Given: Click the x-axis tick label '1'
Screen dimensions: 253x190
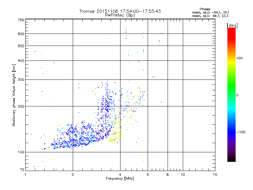Looking at the screenshot, I should [x=25, y=174].
